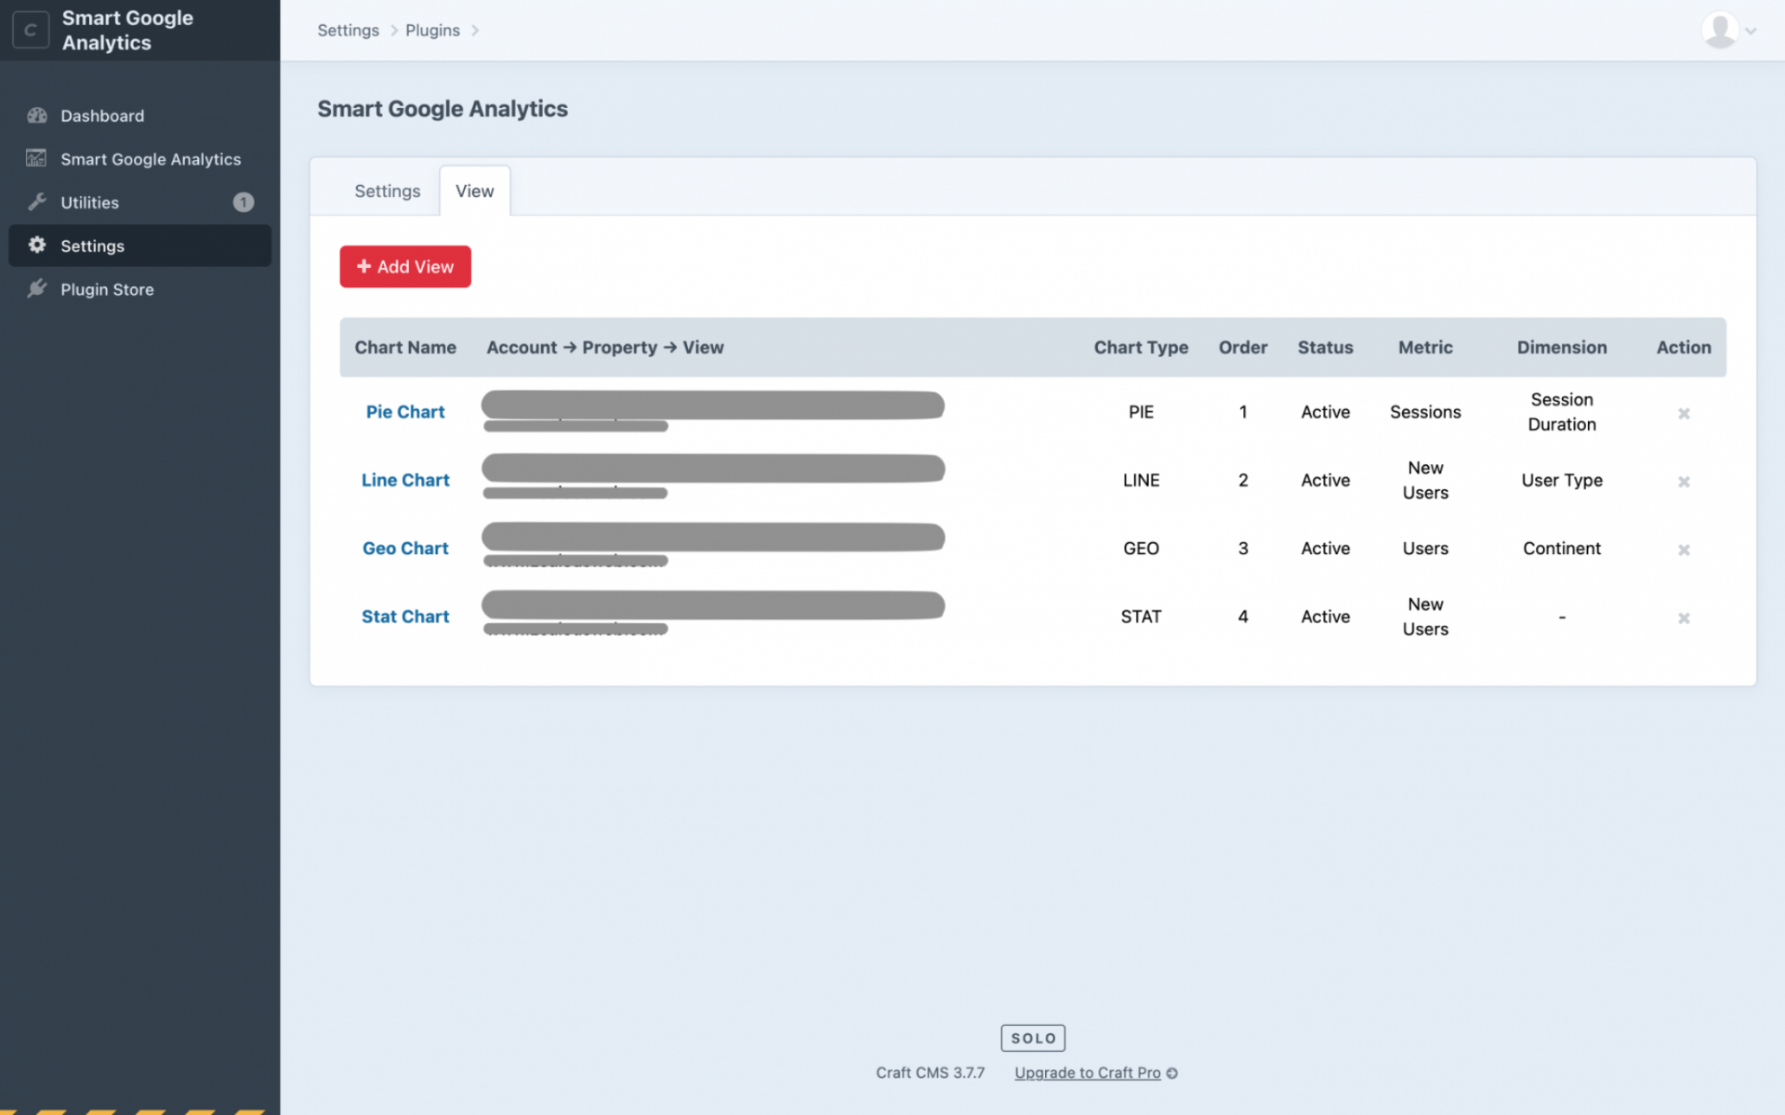
Task: Delete the Line Chart row with X icon
Action: tap(1683, 482)
